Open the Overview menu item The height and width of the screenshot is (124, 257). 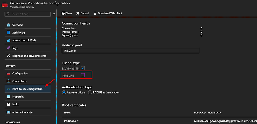[28, 25]
